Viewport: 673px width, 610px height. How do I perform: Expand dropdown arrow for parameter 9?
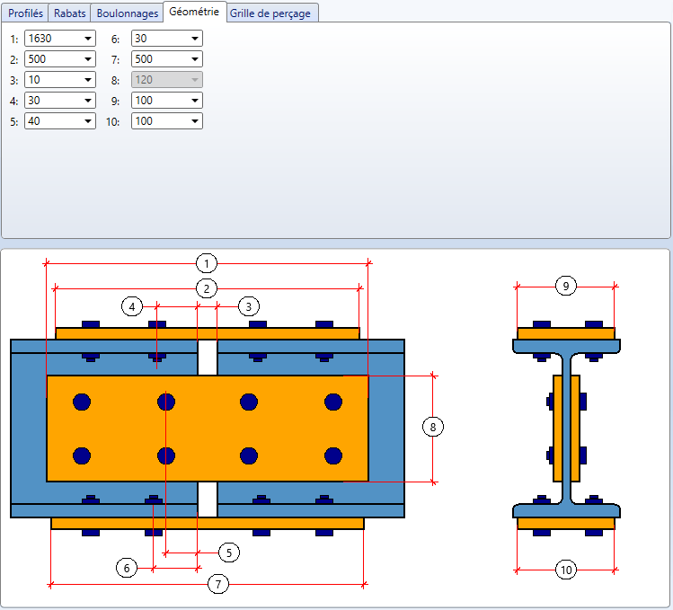pos(195,101)
